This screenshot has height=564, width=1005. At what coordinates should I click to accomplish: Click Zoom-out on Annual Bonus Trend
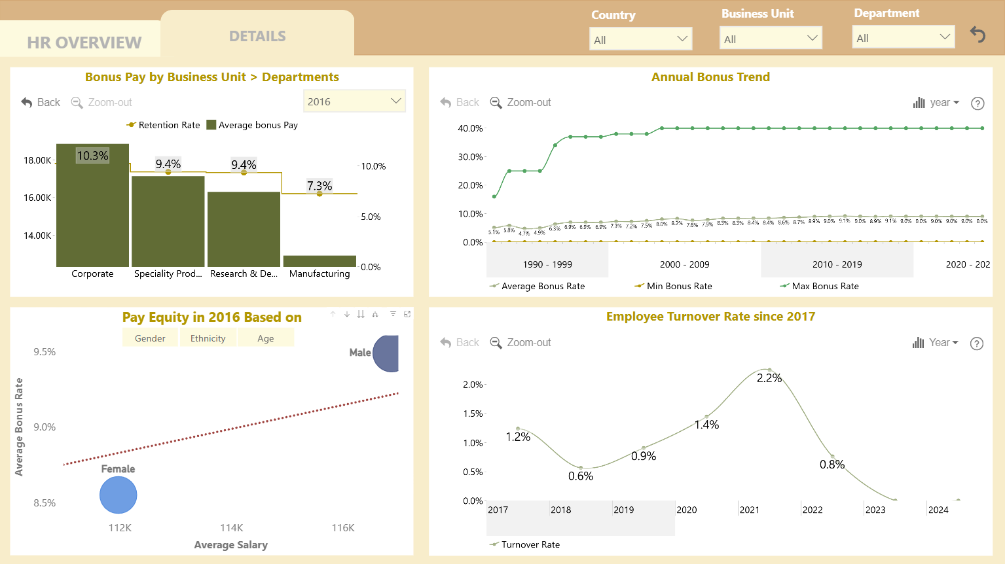point(521,103)
